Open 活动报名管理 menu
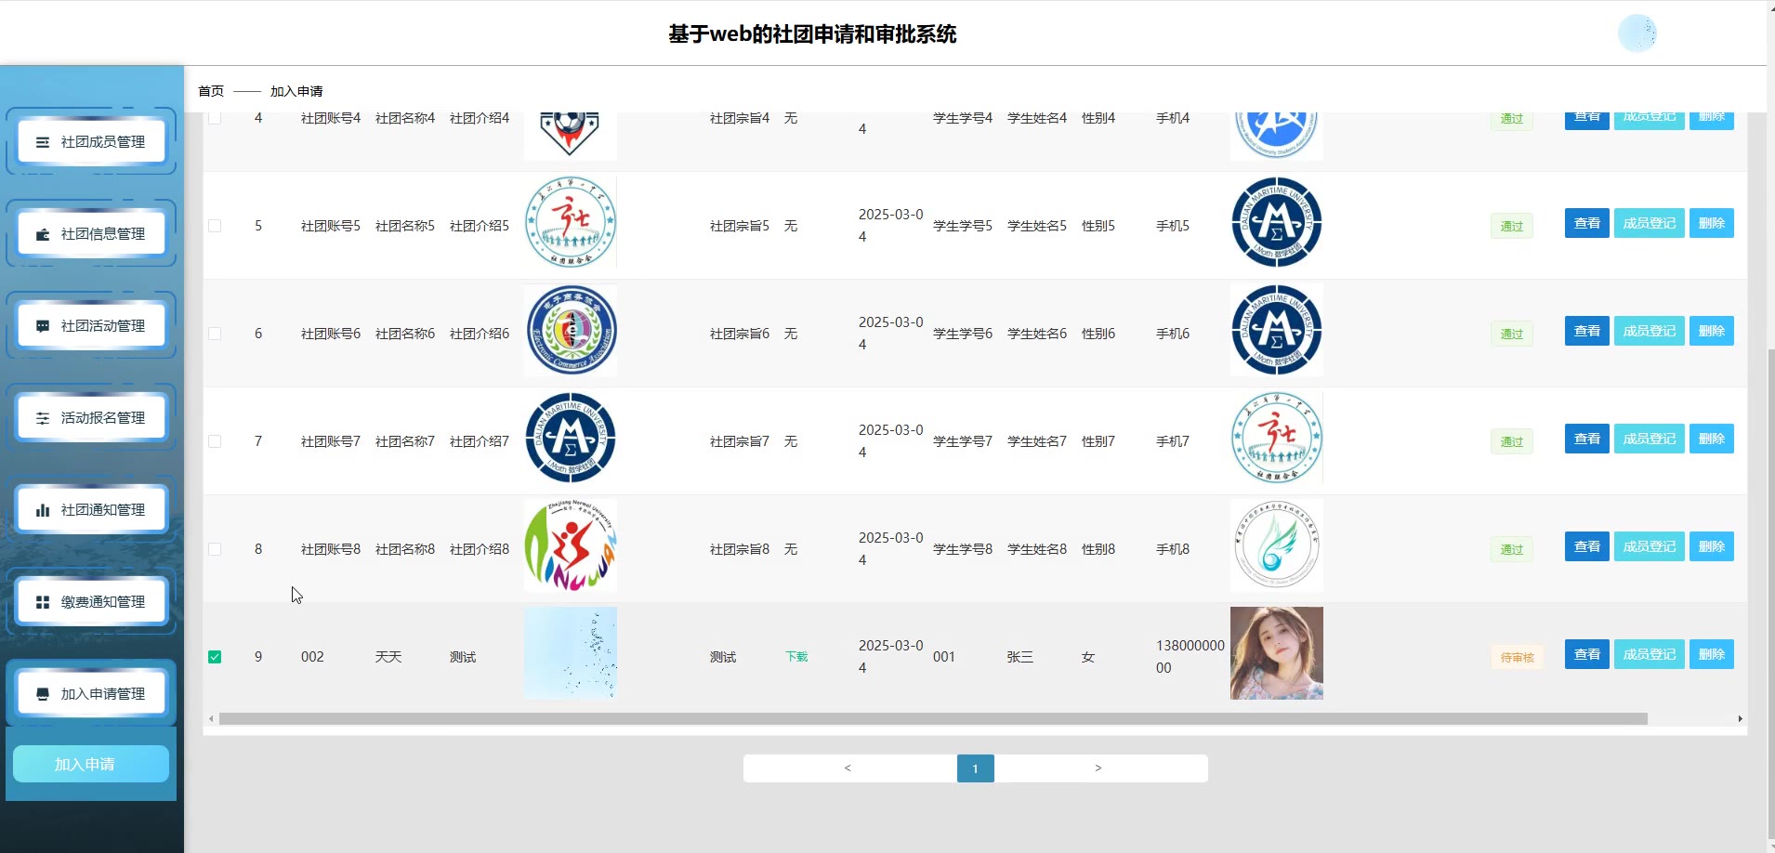Image resolution: width=1775 pixels, height=853 pixels. pos(91,418)
